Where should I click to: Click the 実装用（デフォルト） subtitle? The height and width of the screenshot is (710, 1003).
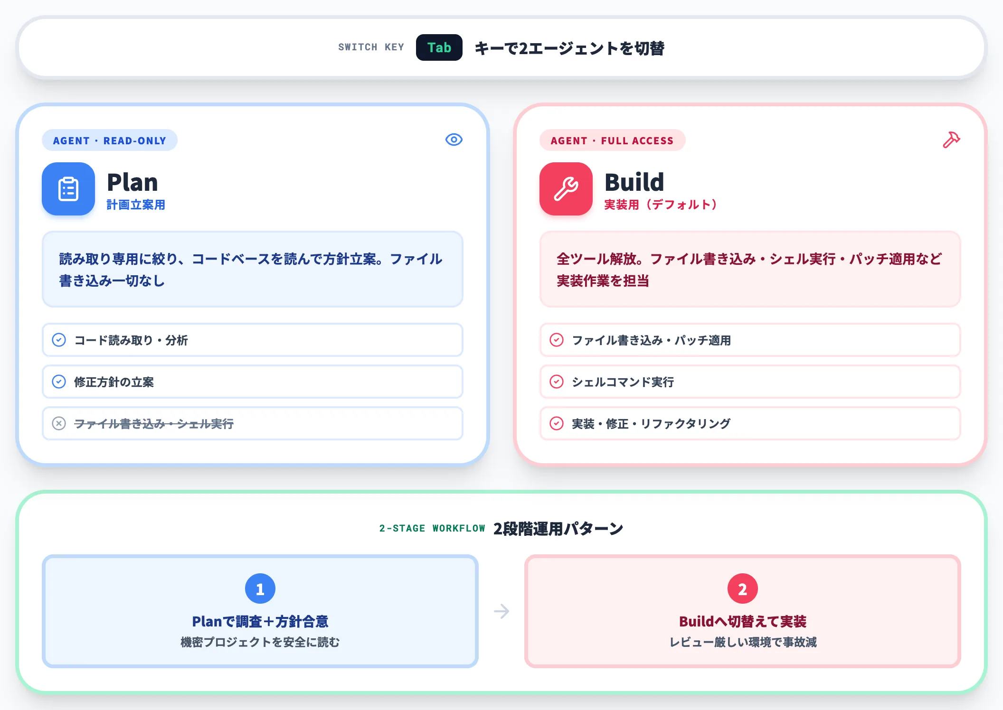(x=661, y=205)
